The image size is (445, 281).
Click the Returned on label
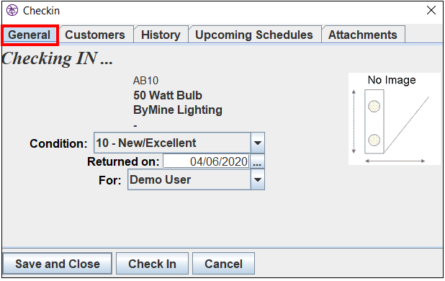click(123, 162)
